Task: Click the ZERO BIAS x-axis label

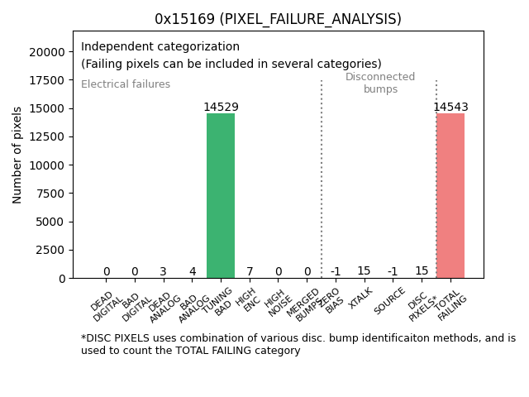Action: (331, 300)
